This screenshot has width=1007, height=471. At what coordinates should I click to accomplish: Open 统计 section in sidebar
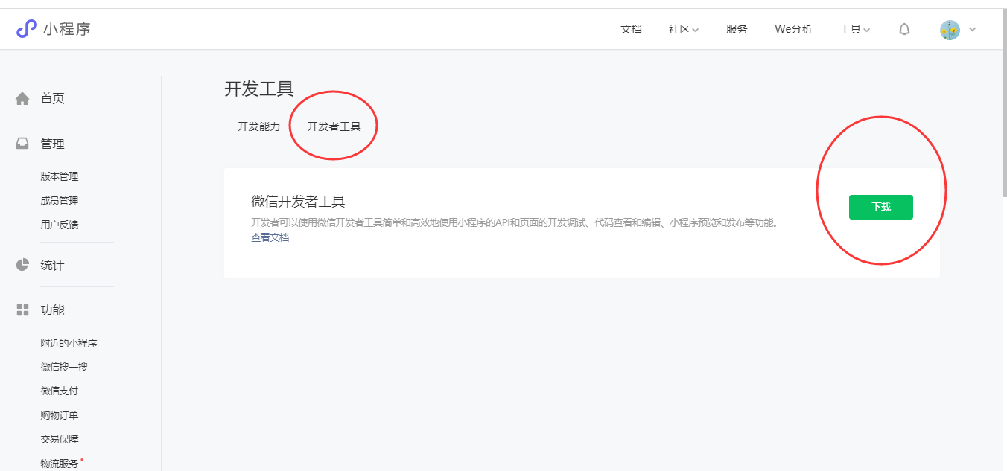(52, 265)
